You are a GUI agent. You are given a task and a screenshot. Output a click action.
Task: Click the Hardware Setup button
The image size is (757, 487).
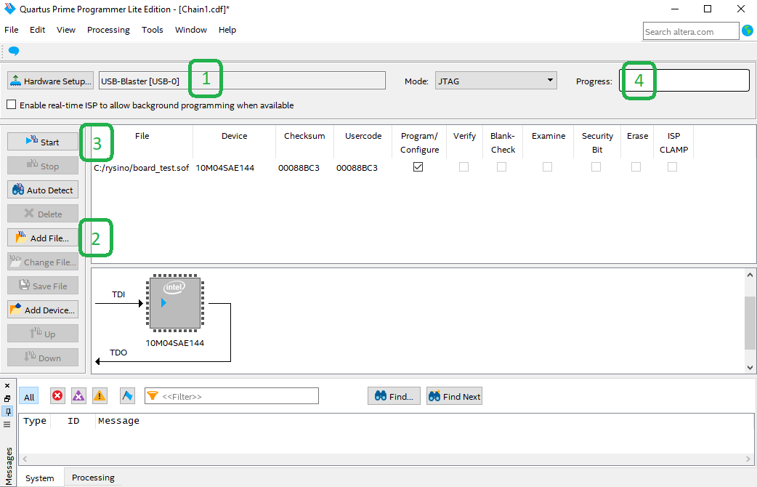[x=51, y=81]
